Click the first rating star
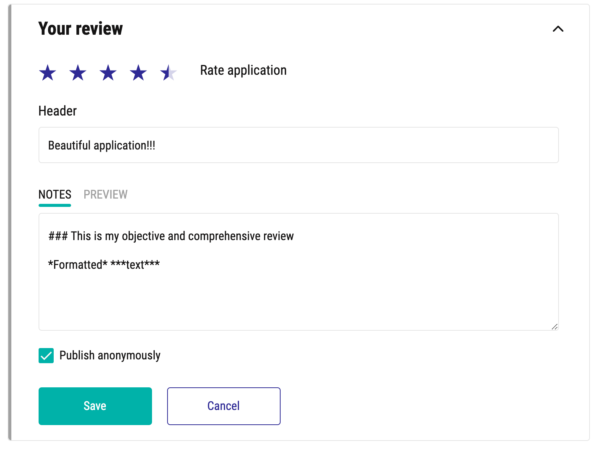599x450 pixels. [x=48, y=72]
